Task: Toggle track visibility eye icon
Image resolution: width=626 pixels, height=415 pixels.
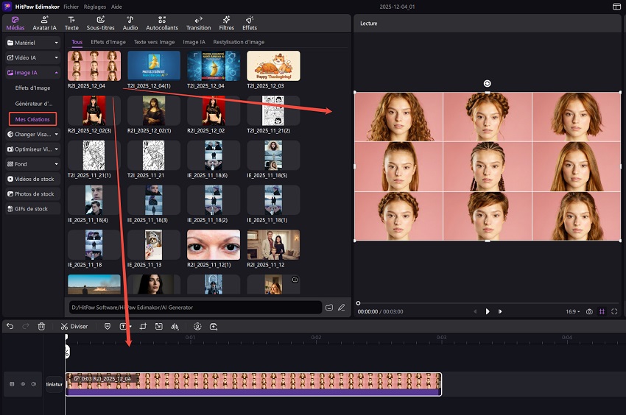Action: tap(23, 384)
